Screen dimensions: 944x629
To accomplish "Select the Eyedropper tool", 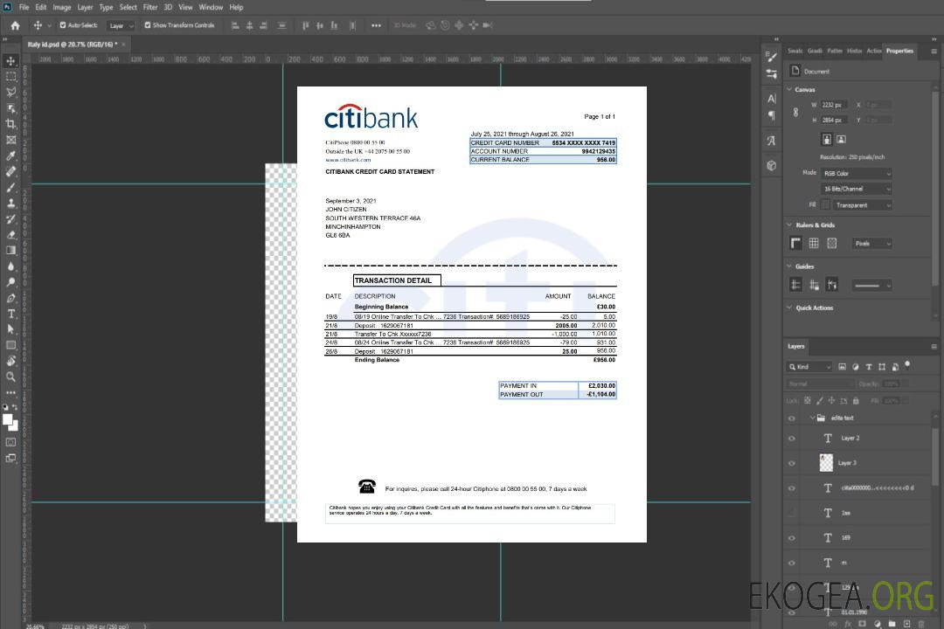I will 10,156.
